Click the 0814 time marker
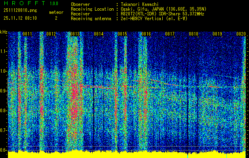Viewport: 249px width, 158px height. [x=99, y=34]
